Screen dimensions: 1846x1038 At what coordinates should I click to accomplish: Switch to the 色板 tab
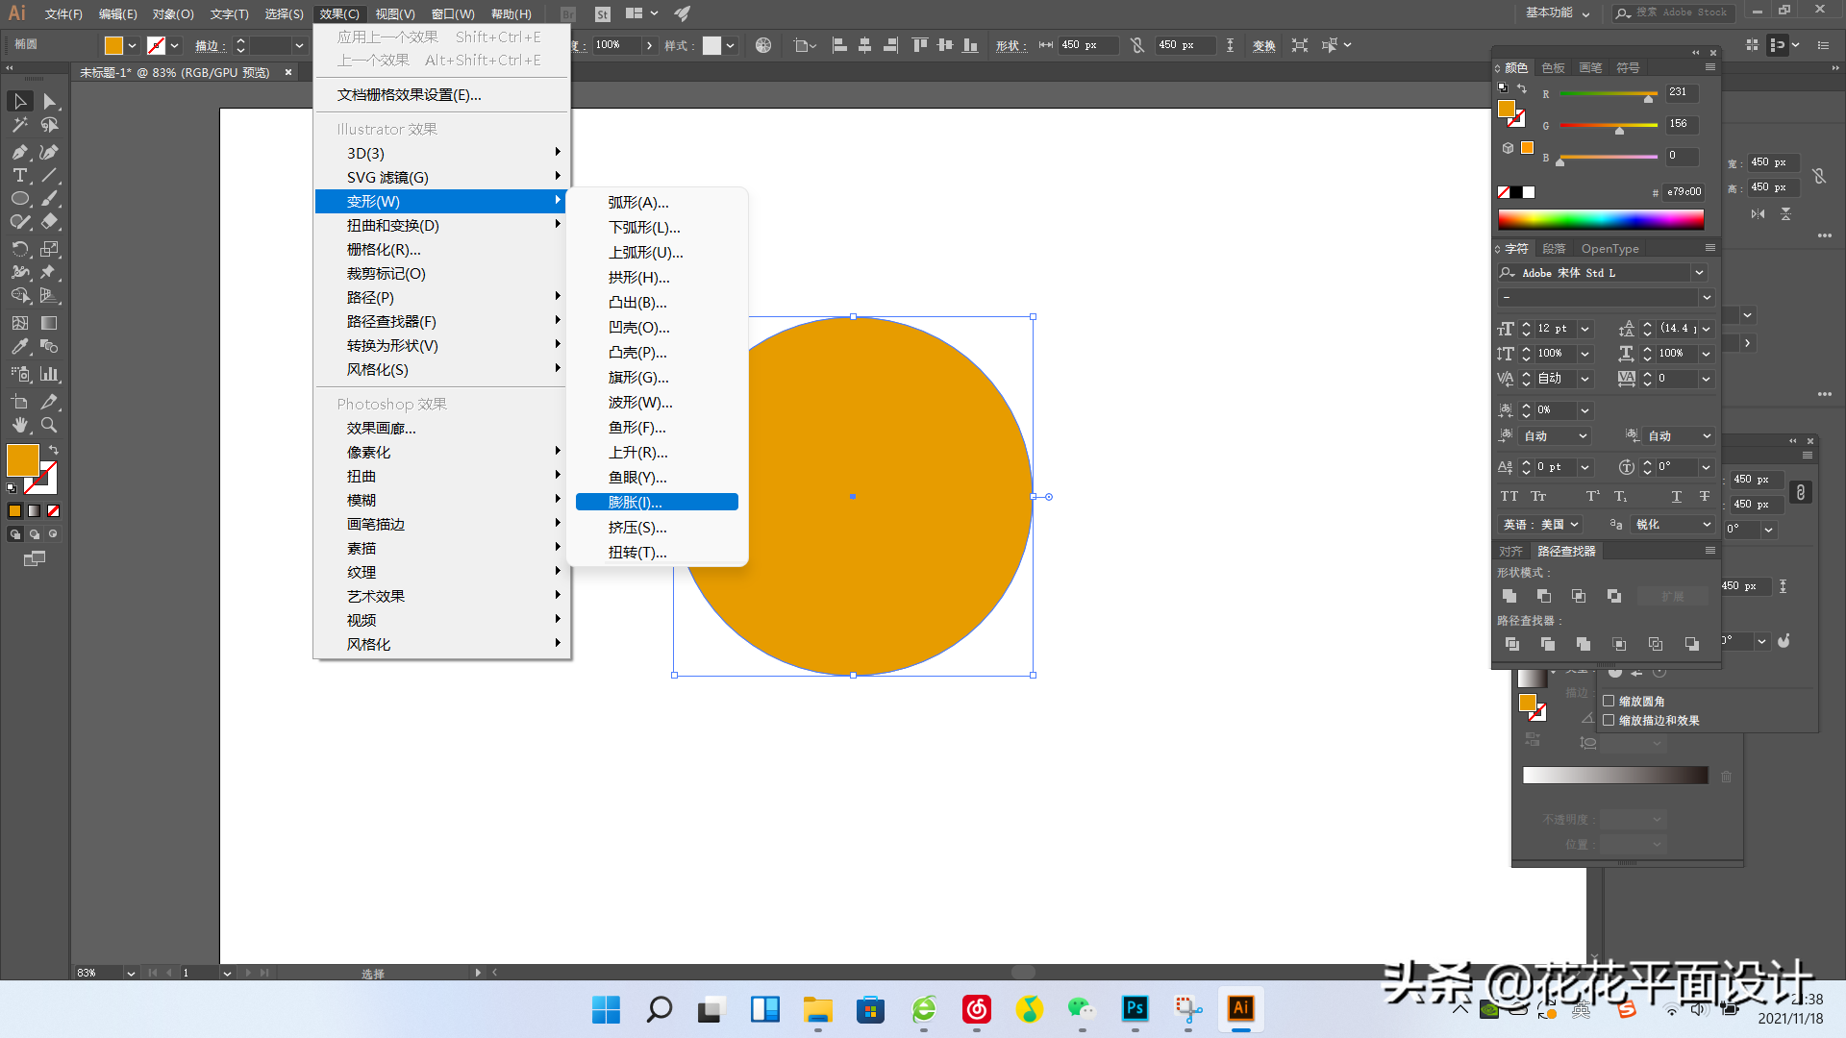1553,68
